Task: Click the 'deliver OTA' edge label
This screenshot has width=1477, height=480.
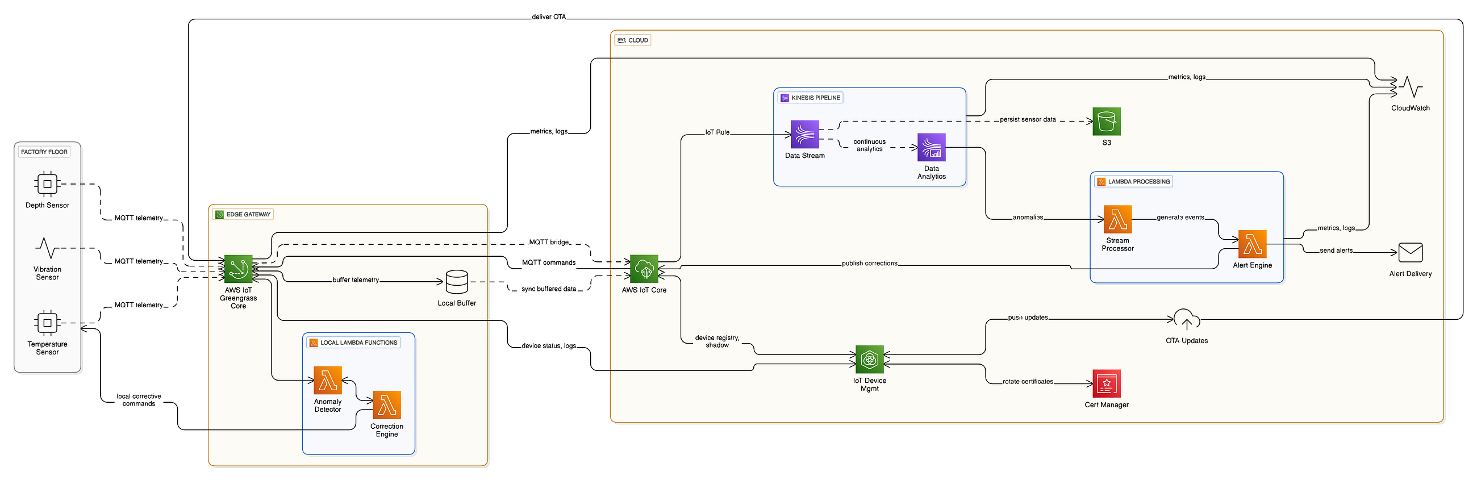Action: pyautogui.click(x=549, y=17)
